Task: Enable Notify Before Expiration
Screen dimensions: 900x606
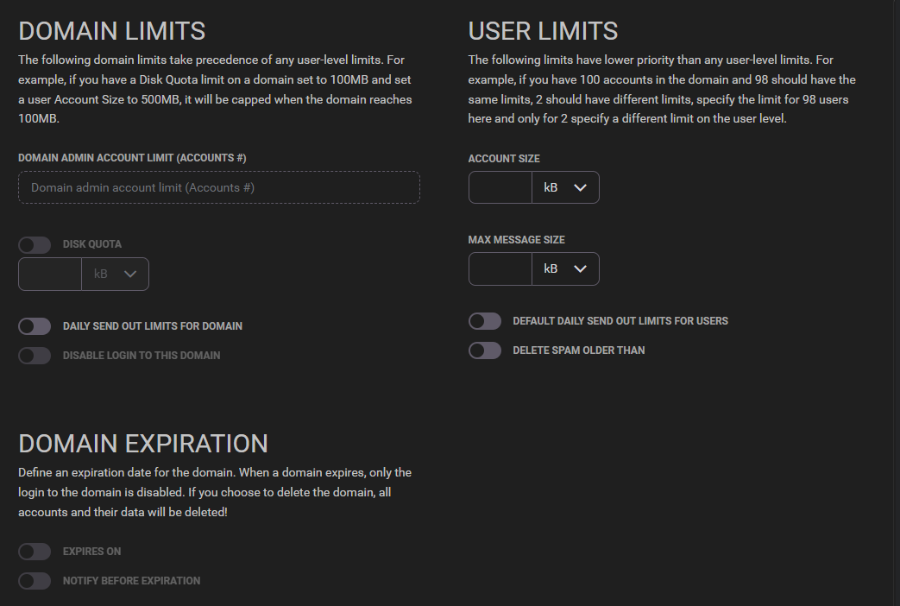Action: point(35,581)
